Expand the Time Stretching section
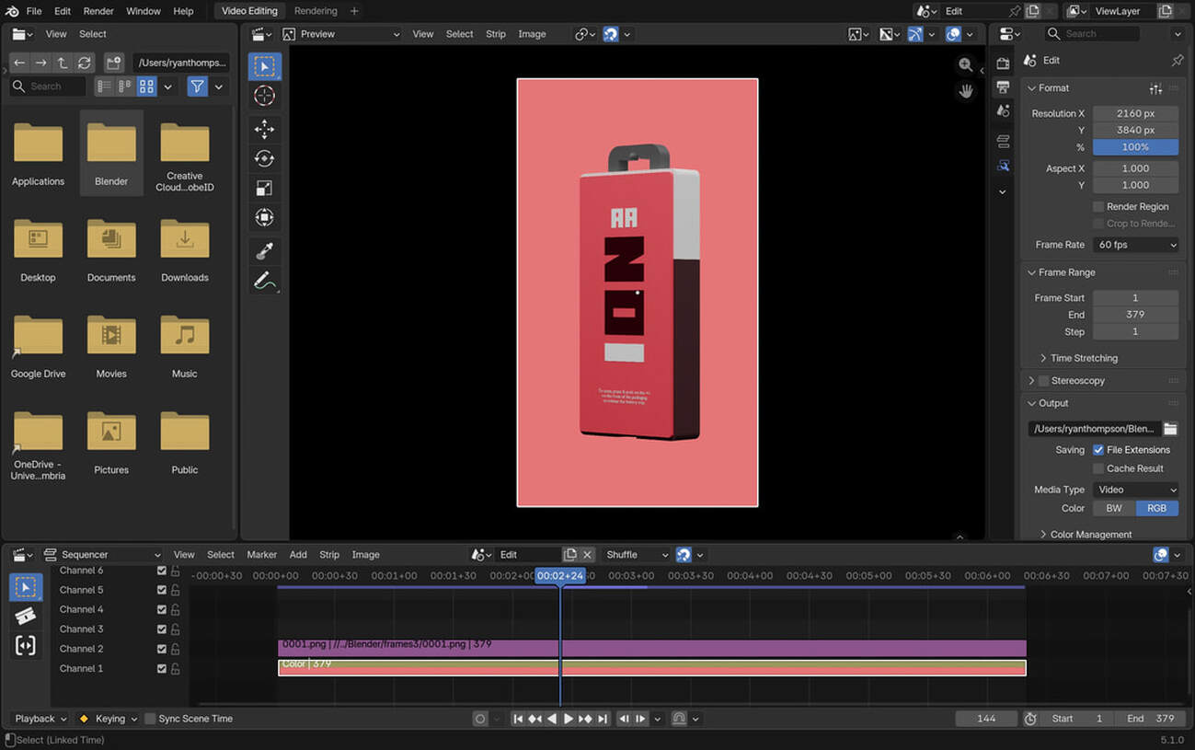 point(1083,358)
